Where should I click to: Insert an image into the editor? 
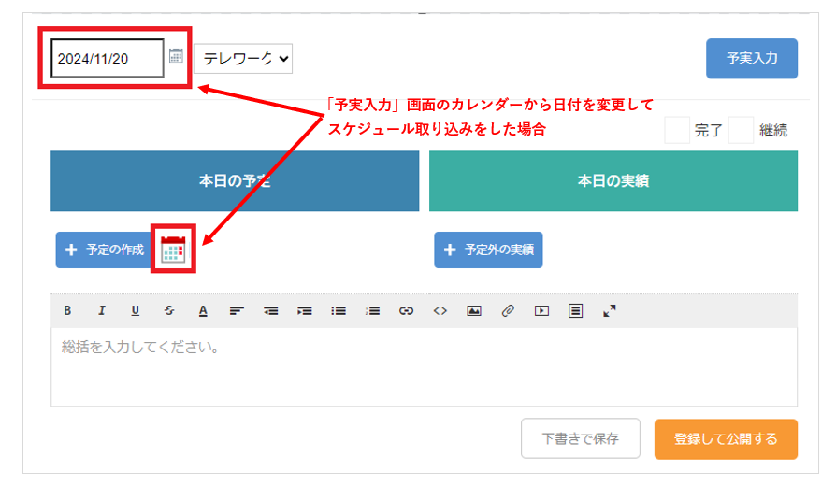[x=474, y=311]
